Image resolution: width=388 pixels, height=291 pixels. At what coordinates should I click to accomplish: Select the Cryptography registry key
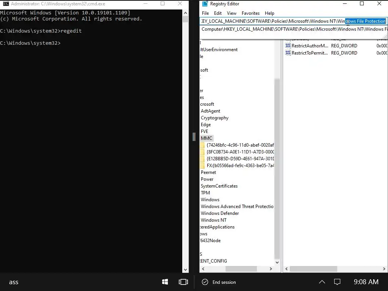pyautogui.click(x=214, y=118)
